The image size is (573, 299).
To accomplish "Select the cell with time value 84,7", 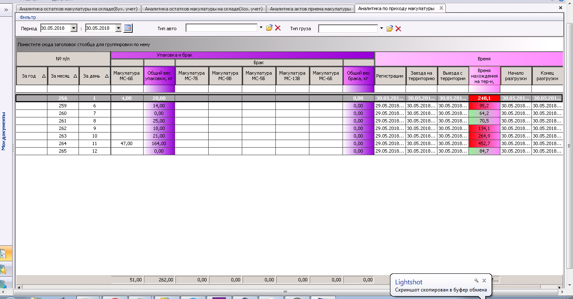I will (x=484, y=151).
